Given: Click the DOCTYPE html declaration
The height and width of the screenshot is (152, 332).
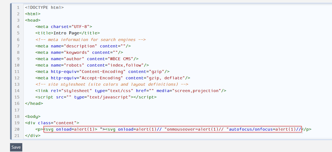Looking at the screenshot, I should click(44, 7).
